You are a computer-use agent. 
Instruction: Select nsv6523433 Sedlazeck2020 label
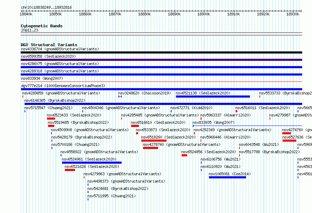[74, 115]
